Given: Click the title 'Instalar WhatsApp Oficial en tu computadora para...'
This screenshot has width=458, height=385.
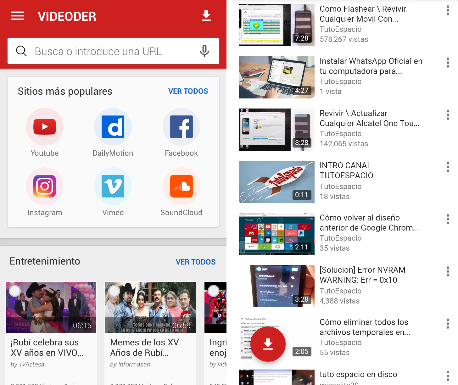Looking at the screenshot, I should pyautogui.click(x=371, y=66).
